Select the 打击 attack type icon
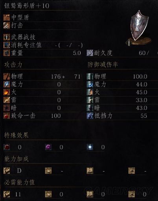 click(x=7, y=25)
